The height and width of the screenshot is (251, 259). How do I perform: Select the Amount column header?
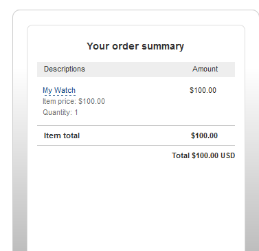click(x=205, y=69)
